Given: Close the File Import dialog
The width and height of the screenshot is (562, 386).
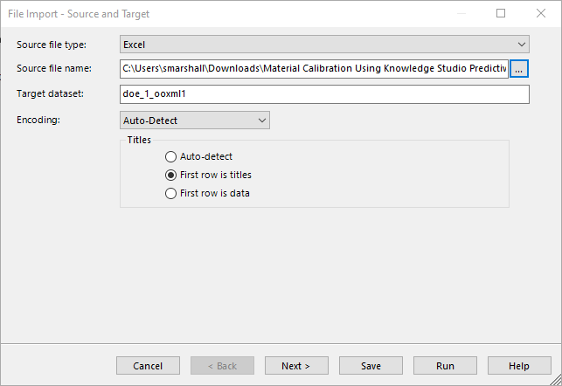Looking at the screenshot, I should tap(541, 13).
